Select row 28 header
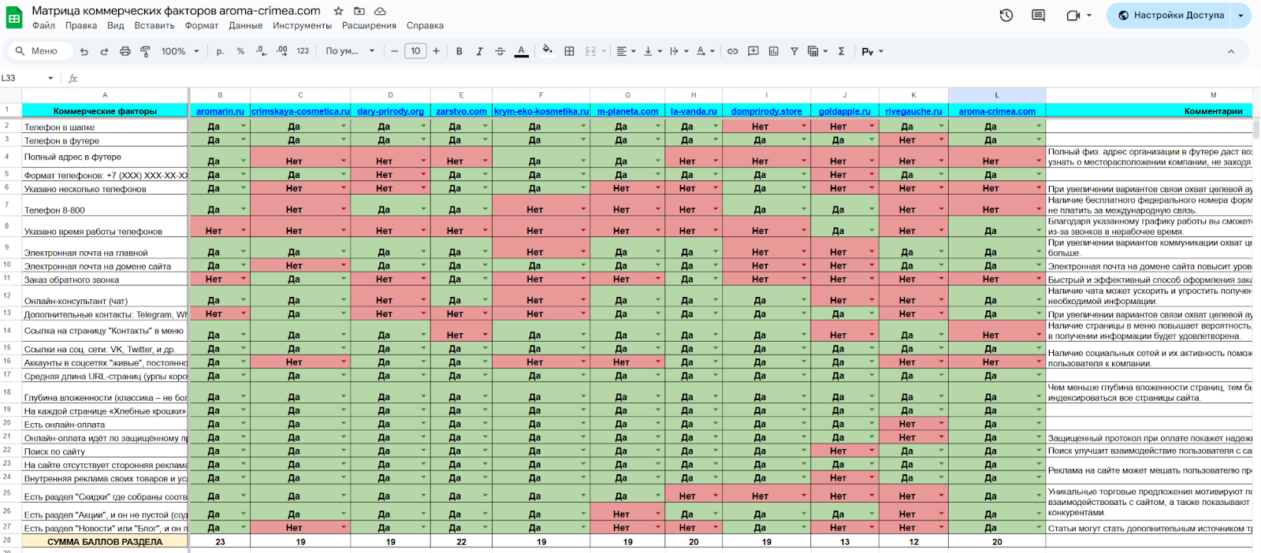1261x553 pixels. [7, 540]
